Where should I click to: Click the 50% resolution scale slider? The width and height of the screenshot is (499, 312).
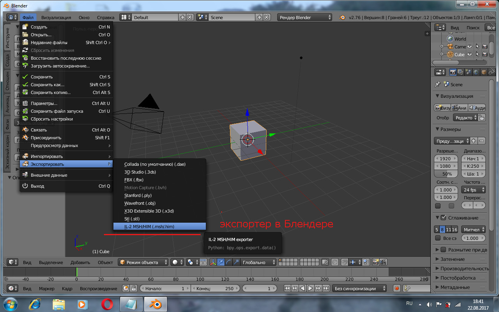tap(447, 174)
